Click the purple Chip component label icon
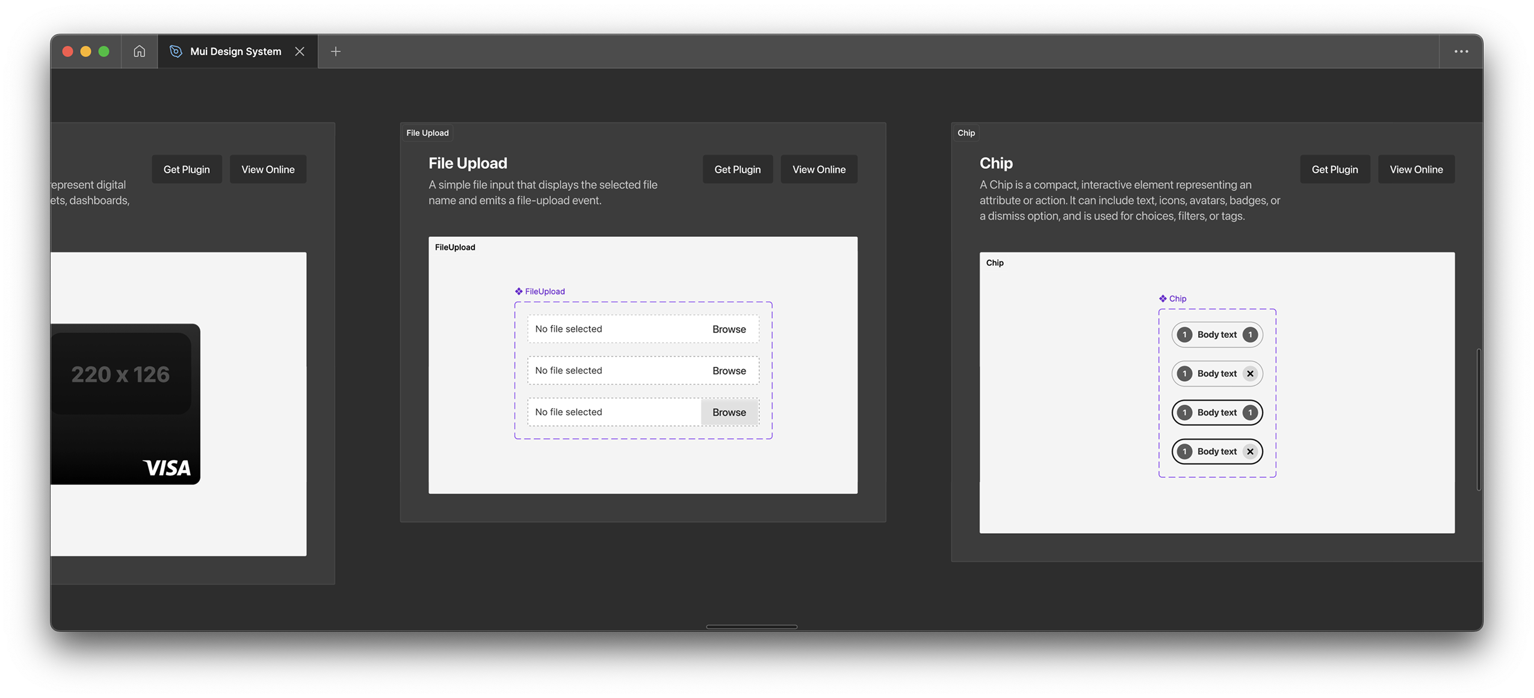1534x698 pixels. (1163, 299)
